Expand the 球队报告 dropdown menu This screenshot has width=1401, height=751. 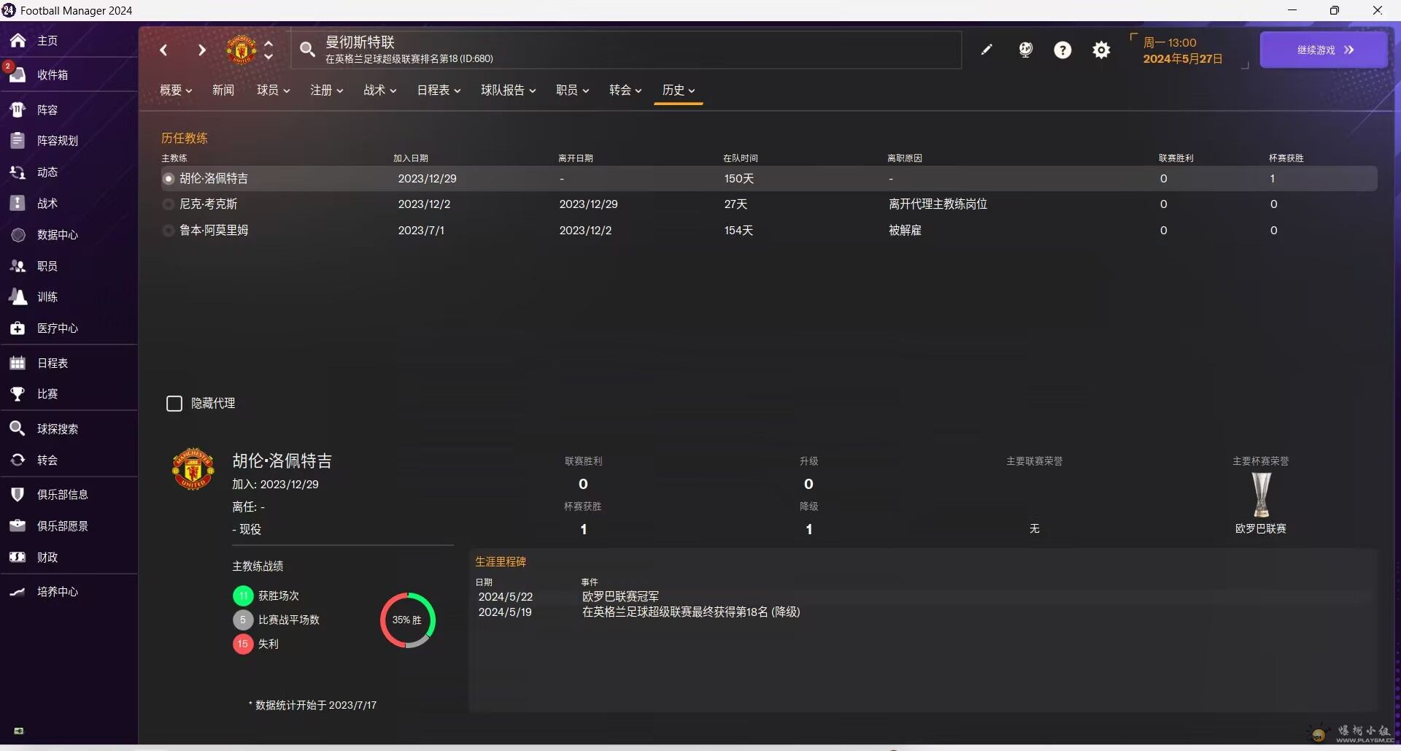point(509,90)
